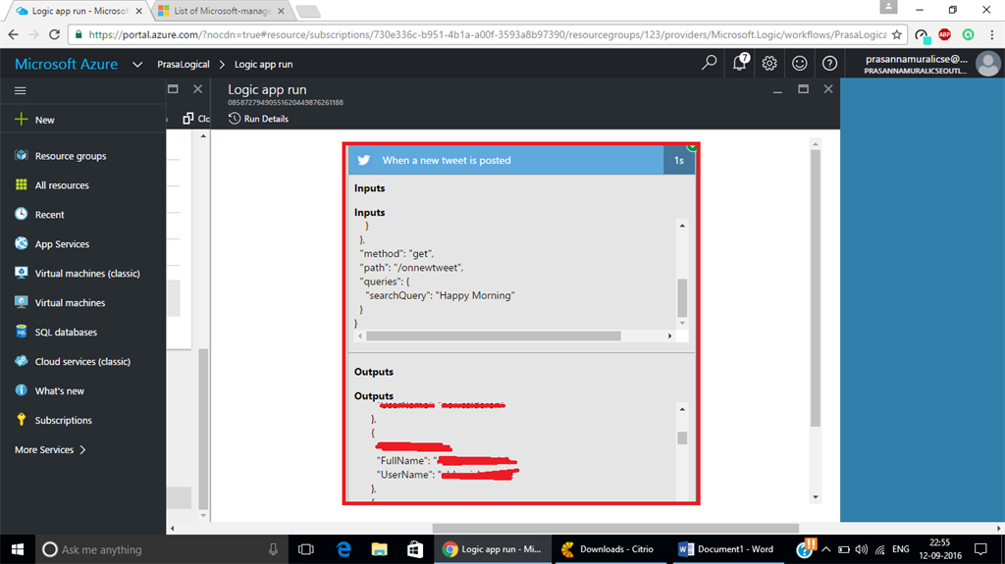
Task: Click the Inputs vertical scrollbar thumb
Action: click(x=683, y=297)
